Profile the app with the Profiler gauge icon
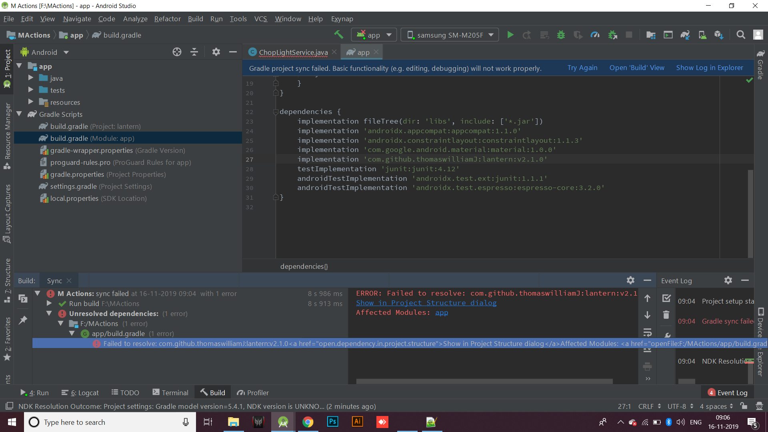 pos(595,35)
